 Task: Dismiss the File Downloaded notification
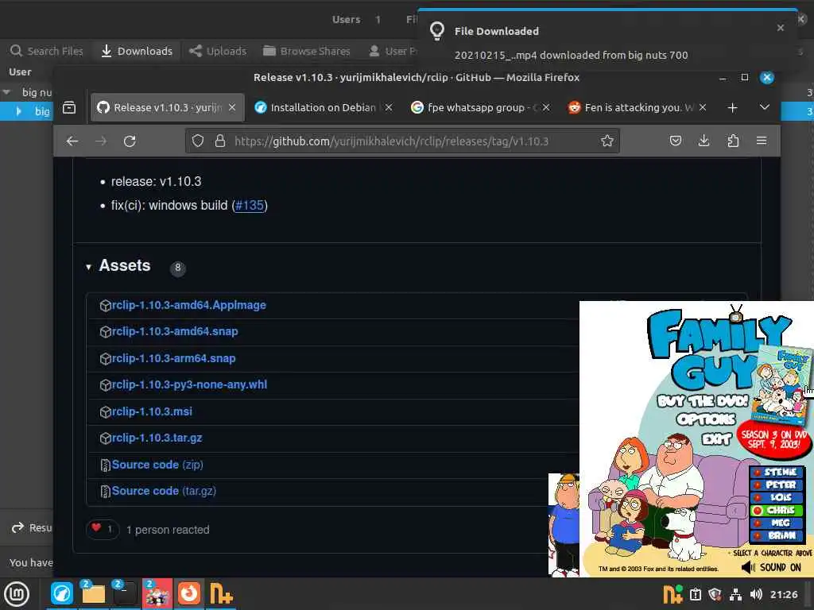781,28
